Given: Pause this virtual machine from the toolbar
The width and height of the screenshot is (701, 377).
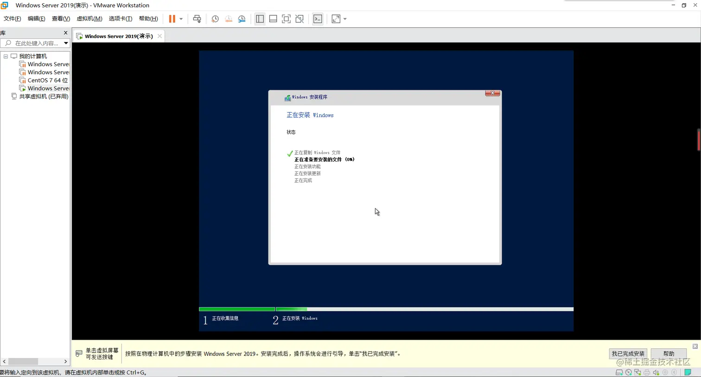Looking at the screenshot, I should coord(172,19).
